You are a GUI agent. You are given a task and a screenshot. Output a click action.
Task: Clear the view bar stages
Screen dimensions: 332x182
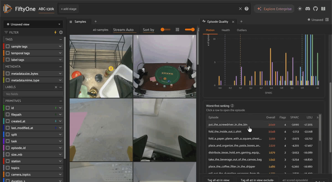[240, 9]
